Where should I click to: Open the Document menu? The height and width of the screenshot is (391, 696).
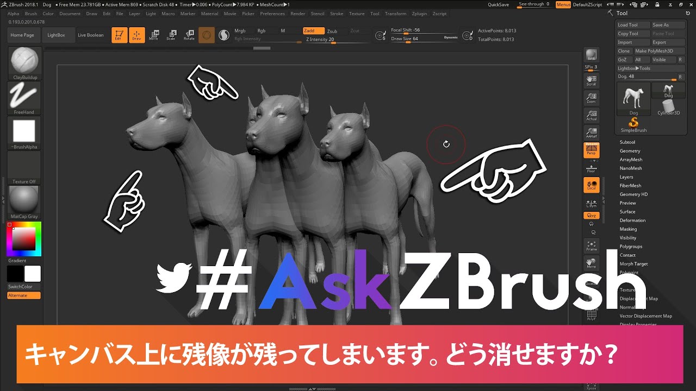(x=70, y=14)
